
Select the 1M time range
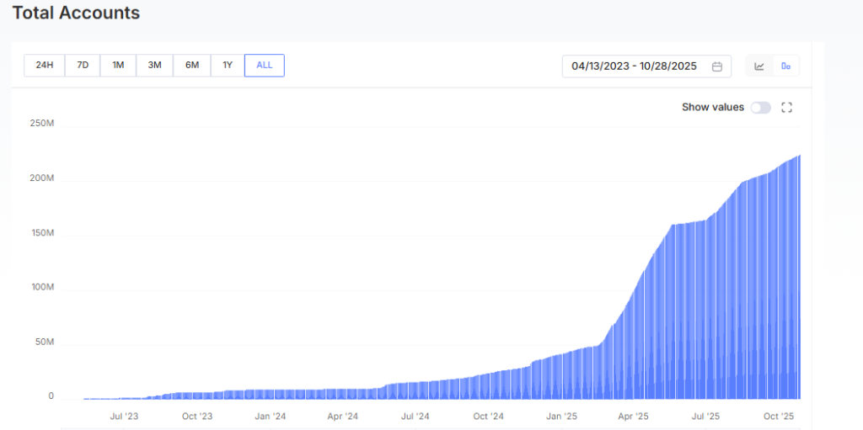pos(118,66)
